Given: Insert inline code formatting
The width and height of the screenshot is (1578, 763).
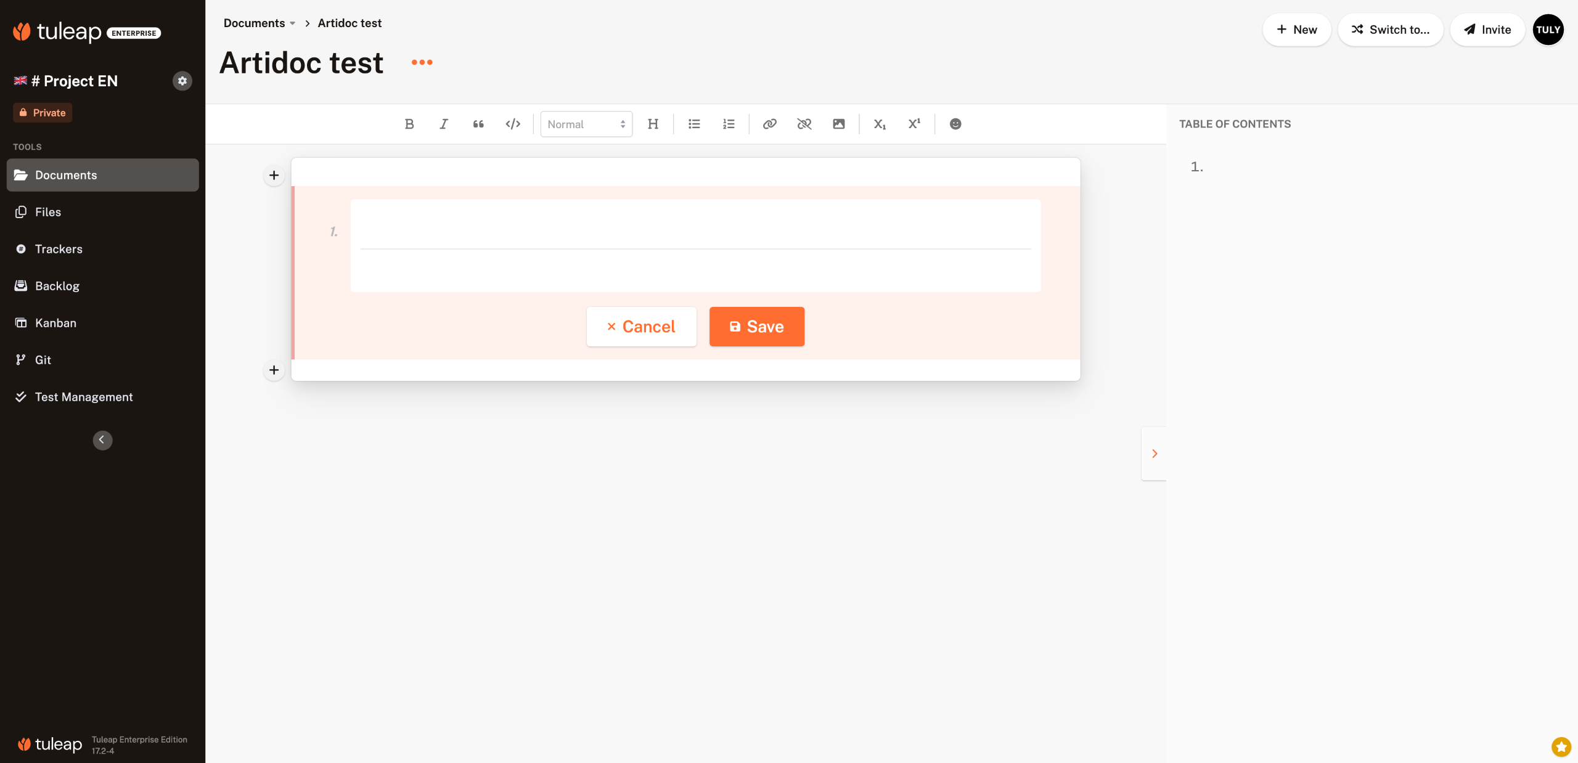Looking at the screenshot, I should pyautogui.click(x=513, y=124).
